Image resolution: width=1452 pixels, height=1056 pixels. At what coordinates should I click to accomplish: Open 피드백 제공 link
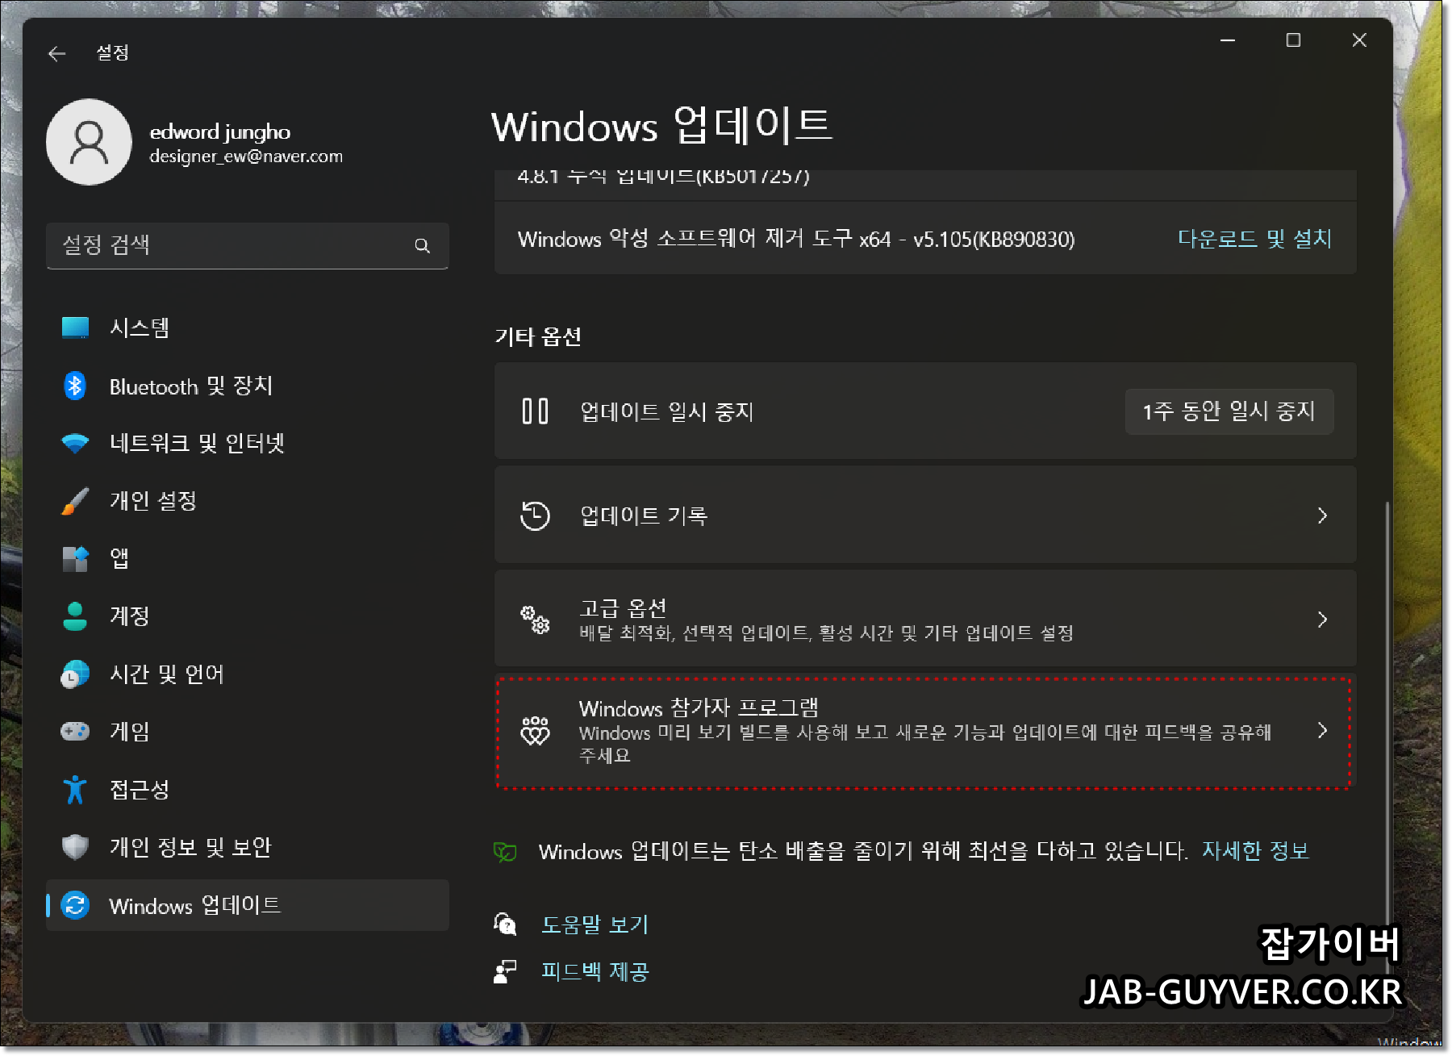[595, 971]
